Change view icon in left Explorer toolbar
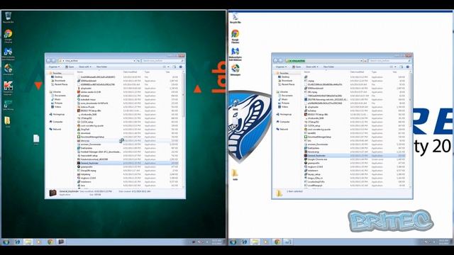 click(x=164, y=67)
